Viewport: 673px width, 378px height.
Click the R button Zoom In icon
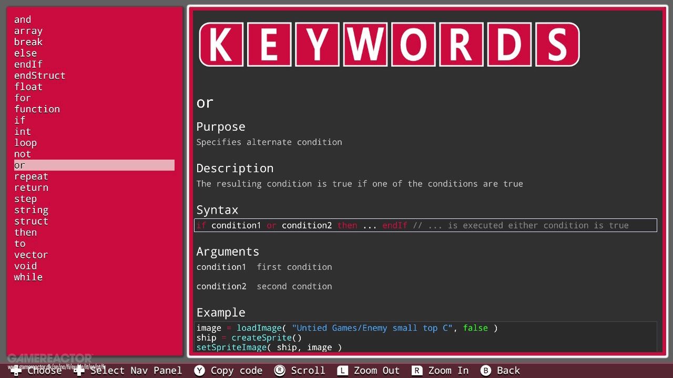tap(417, 371)
